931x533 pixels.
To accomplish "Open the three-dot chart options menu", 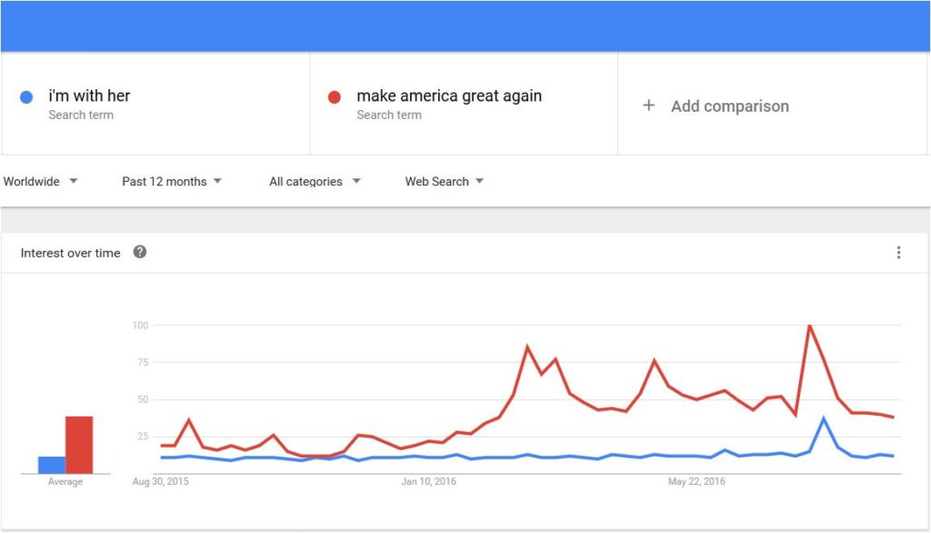I will click(898, 253).
